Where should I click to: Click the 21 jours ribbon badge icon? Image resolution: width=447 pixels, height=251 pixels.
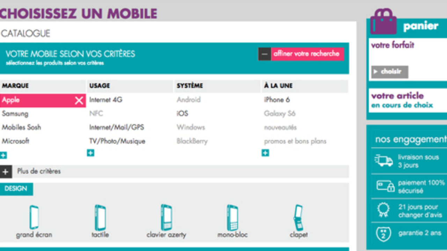[x=383, y=210]
